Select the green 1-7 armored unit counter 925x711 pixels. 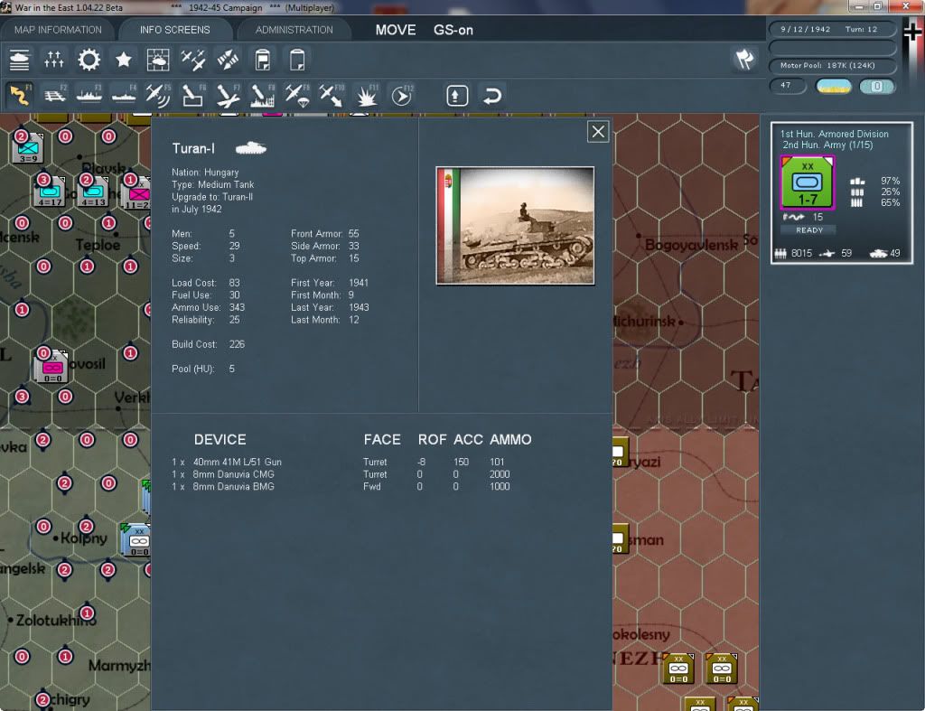tap(807, 182)
